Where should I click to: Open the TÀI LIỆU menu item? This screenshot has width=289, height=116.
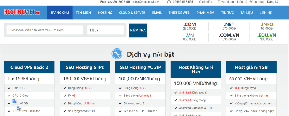(x=247, y=13)
